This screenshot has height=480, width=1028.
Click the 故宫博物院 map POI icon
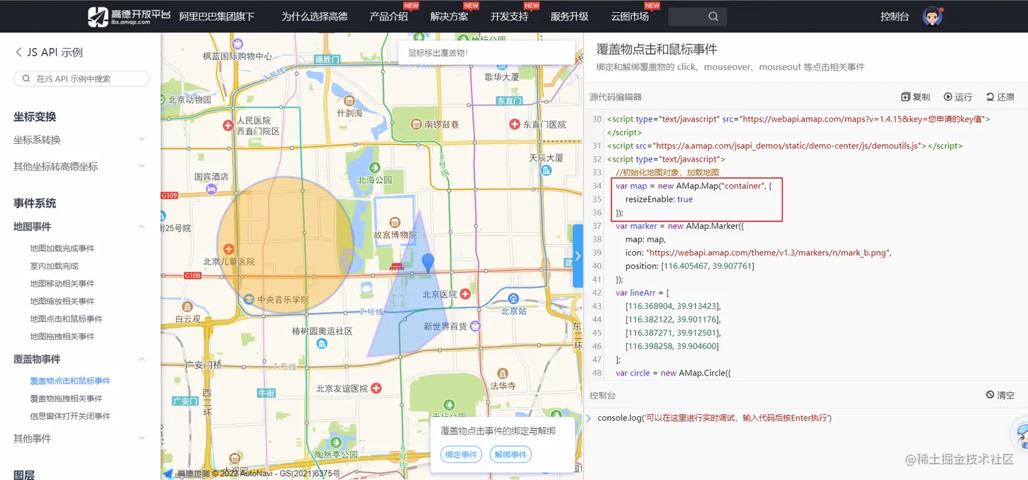(x=394, y=222)
